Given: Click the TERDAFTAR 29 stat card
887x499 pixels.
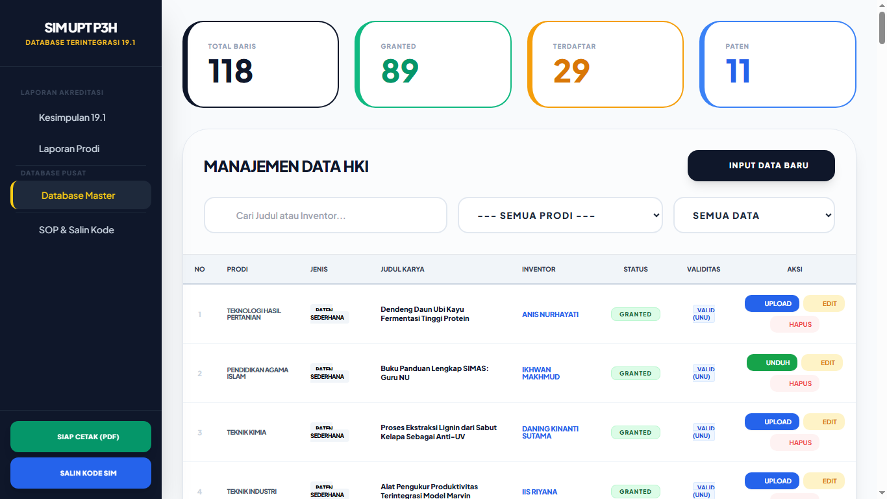Looking at the screenshot, I should (x=605, y=64).
